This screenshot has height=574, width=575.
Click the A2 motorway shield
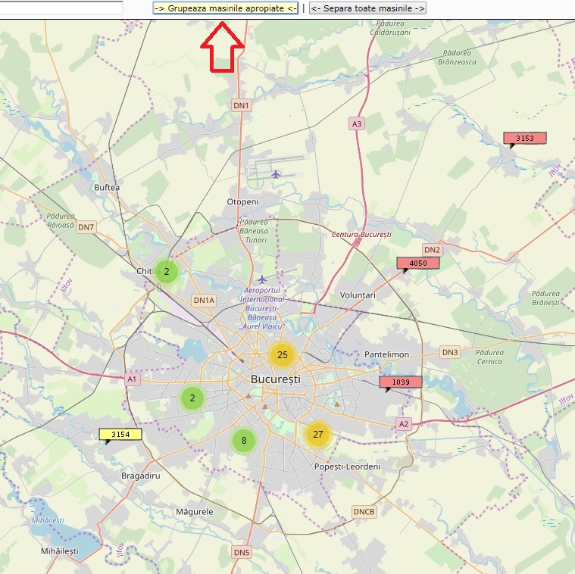tap(404, 424)
